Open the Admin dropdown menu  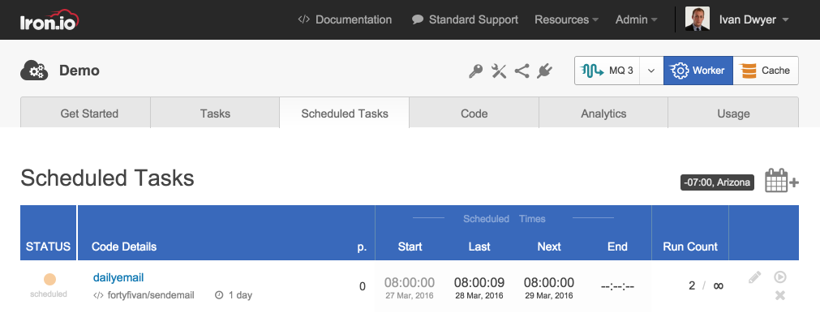click(x=636, y=19)
